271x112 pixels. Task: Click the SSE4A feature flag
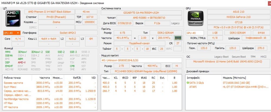point(9,55)
